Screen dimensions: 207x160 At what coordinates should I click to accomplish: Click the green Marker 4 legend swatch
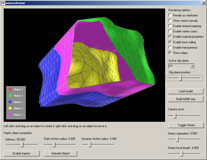click(10, 96)
